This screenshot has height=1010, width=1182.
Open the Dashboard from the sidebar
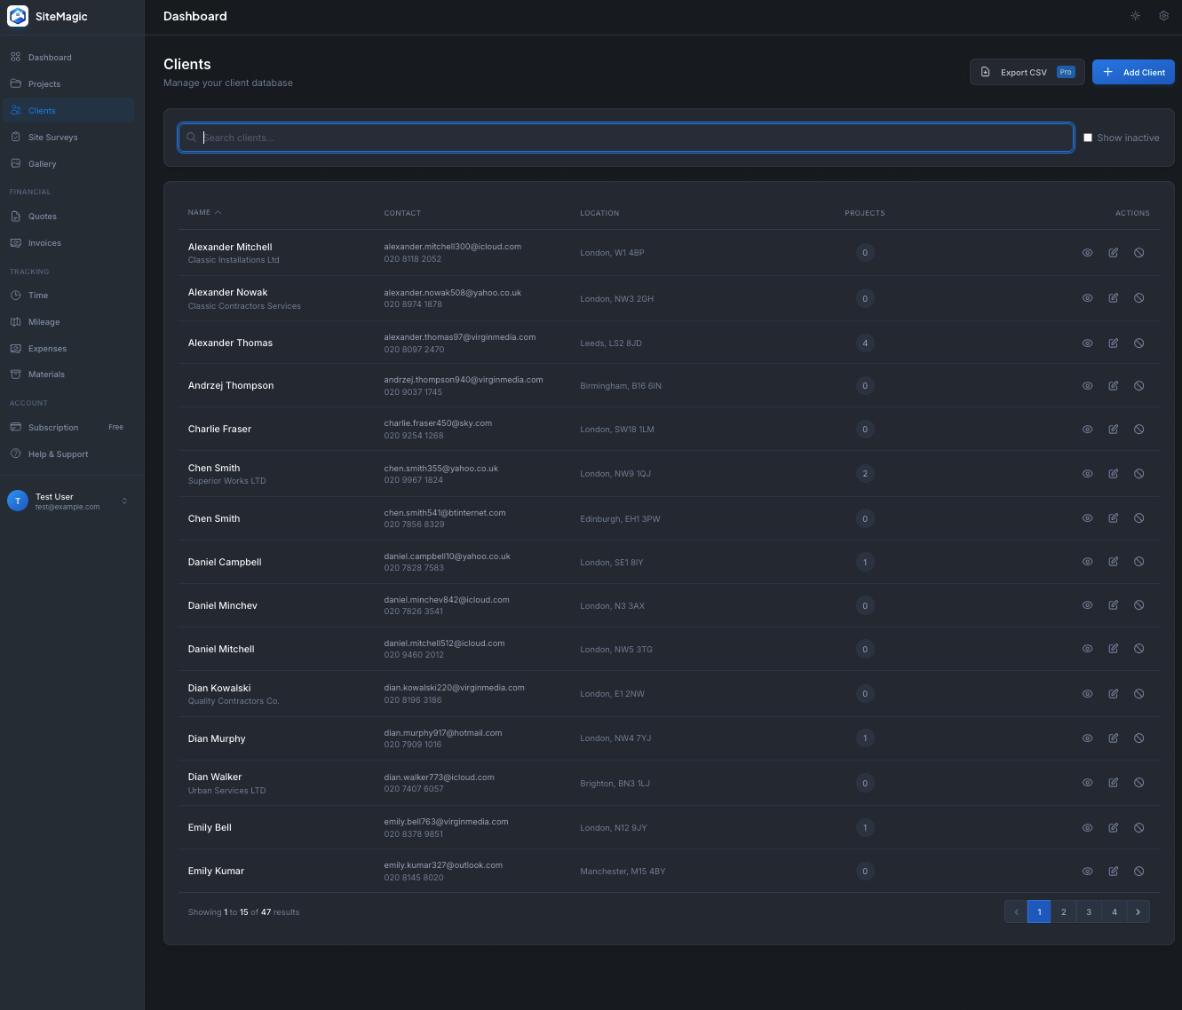[x=49, y=57]
